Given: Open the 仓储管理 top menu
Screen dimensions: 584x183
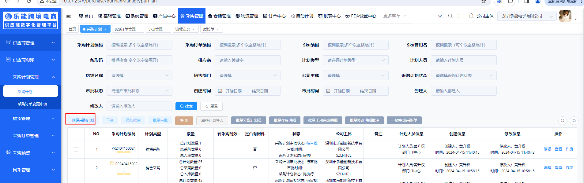Looking at the screenshot, I should pos(219,16).
